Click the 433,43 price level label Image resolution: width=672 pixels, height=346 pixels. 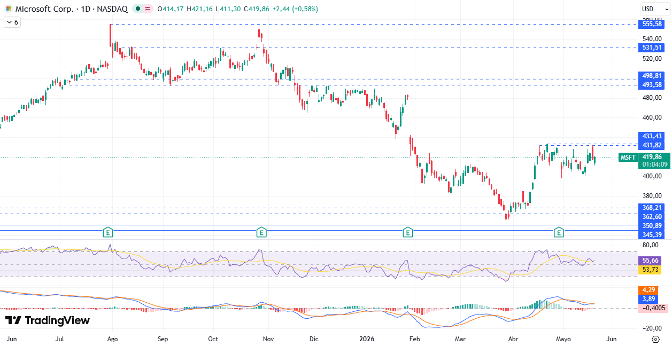click(x=652, y=136)
